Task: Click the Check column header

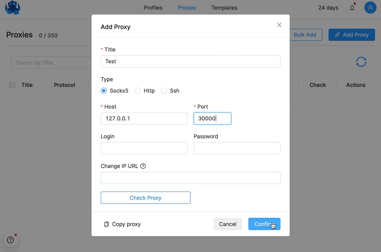Action: [318, 85]
